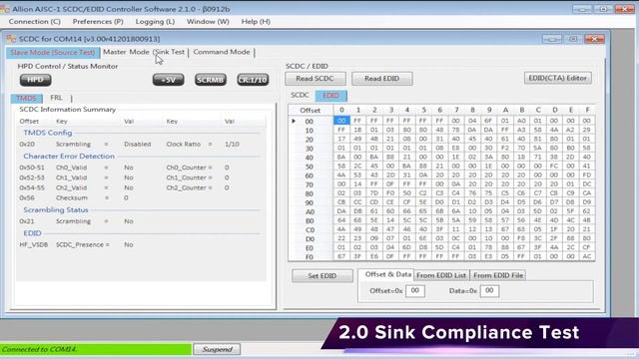Screen dimensions: 639x359
Task: Select row header 10 in EDID table
Action: (310, 131)
